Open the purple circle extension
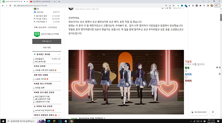 (193, 6)
